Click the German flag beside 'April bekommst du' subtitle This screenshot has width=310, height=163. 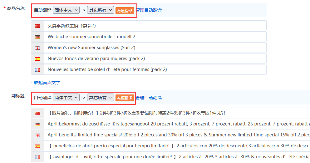point(37,124)
